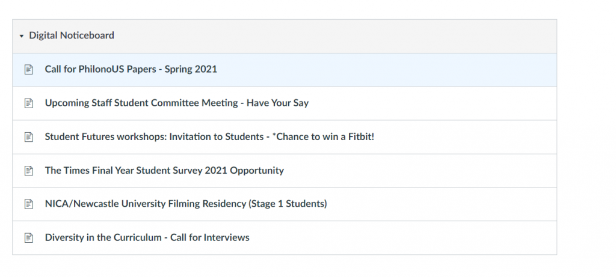The image size is (616, 277).
Task: Click the page icon for The Times Survey
Action: [x=28, y=171]
